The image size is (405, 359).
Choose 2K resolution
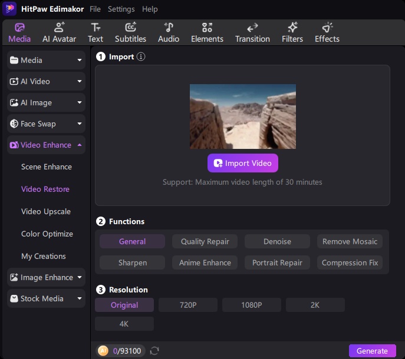tap(315, 305)
